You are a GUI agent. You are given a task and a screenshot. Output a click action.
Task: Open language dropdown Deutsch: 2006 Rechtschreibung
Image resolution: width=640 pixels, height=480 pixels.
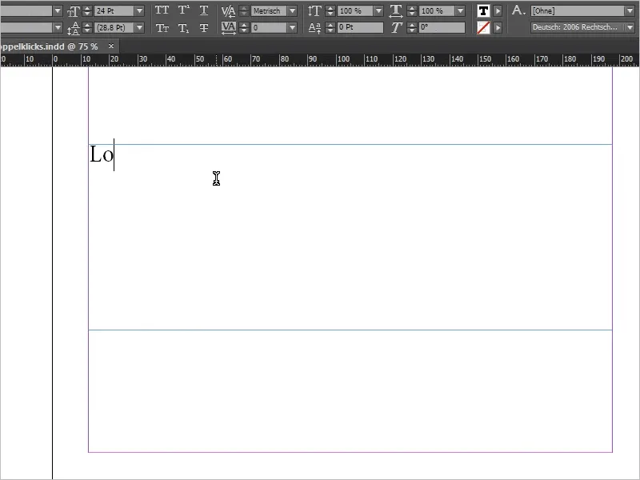(630, 28)
